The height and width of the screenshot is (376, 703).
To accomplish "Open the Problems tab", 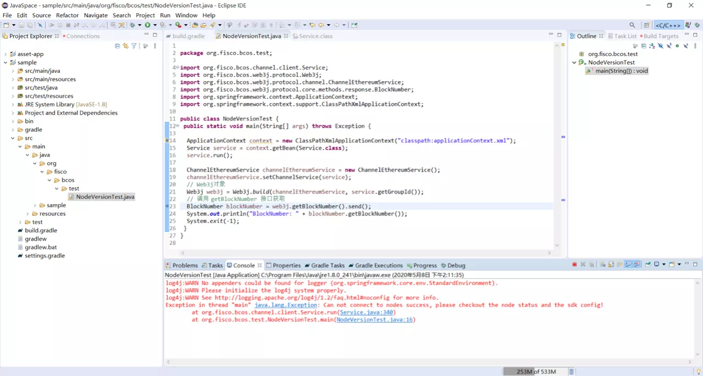I will point(181,265).
